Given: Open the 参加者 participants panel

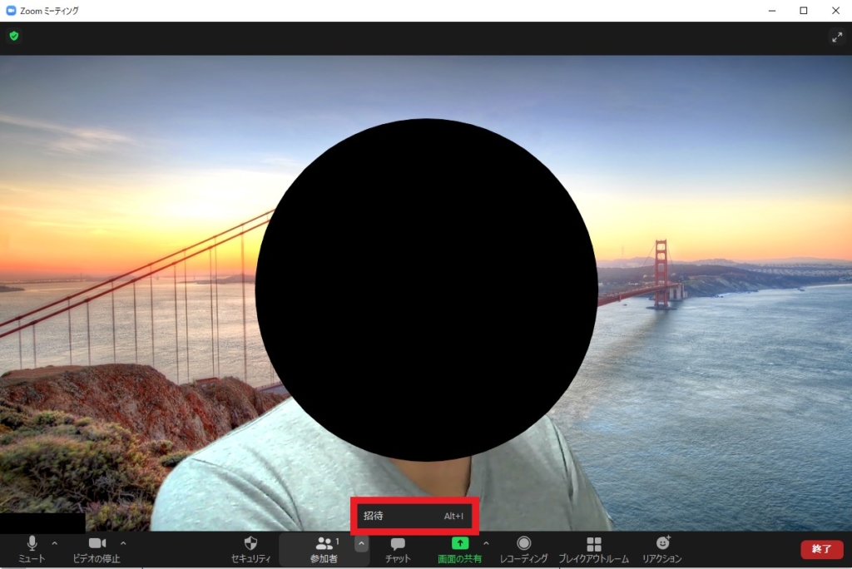Looking at the screenshot, I should pos(324,549).
